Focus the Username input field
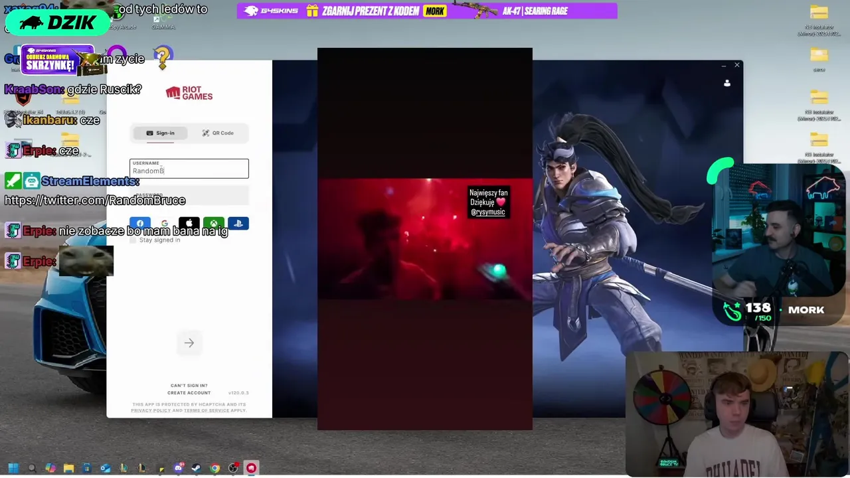 pyautogui.click(x=189, y=169)
